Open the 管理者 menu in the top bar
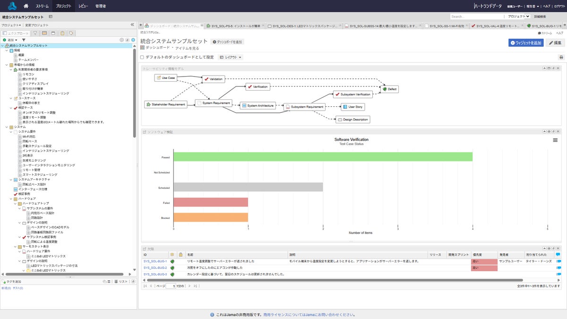567x319 pixels. [101, 6]
